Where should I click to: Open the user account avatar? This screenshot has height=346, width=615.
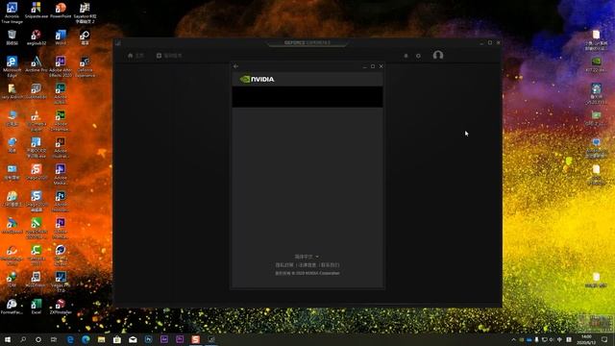[438, 55]
